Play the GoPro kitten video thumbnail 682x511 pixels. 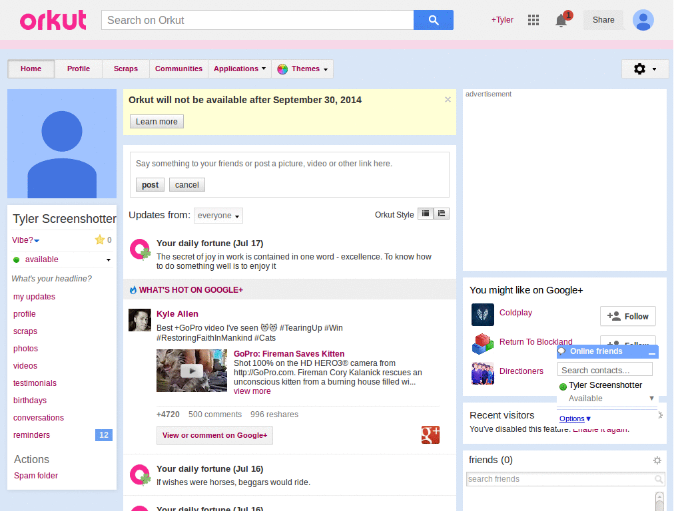192,371
